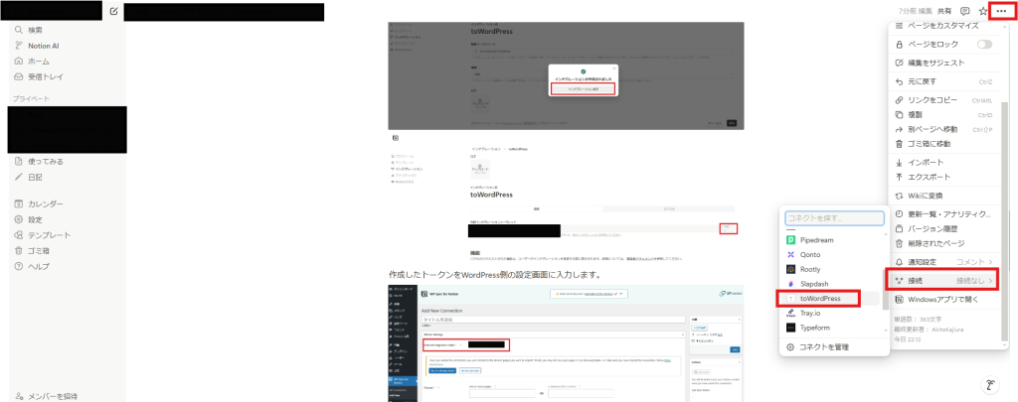Click the three-dot page menu icon
This screenshot has height=402, width=1018.
pyautogui.click(x=1001, y=11)
